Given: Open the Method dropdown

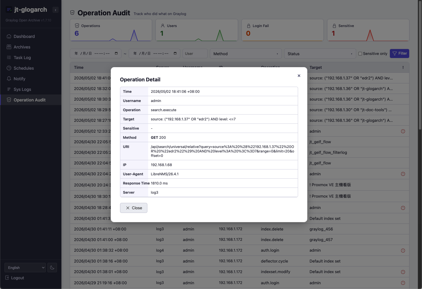Looking at the screenshot, I should [x=246, y=54].
